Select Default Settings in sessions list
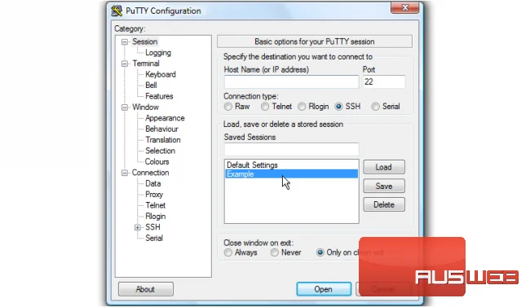This screenshot has height=307, width=530. click(291, 164)
